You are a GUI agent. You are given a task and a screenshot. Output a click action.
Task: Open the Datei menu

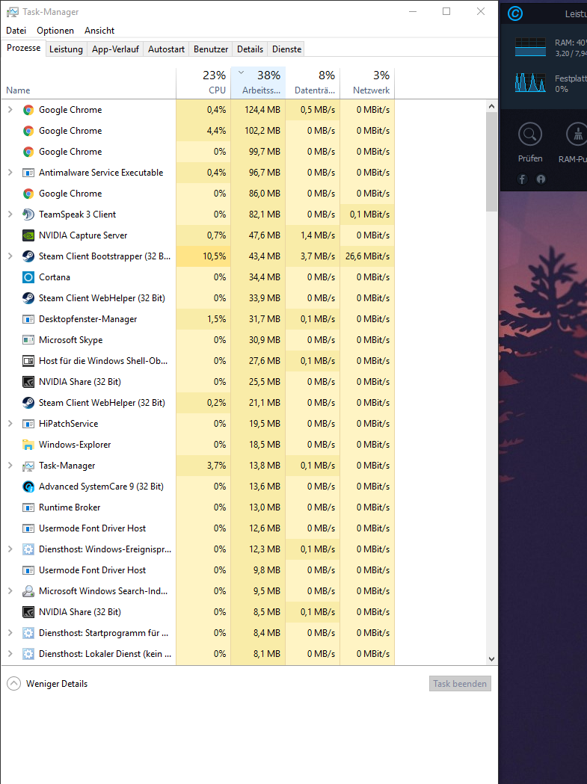click(16, 31)
